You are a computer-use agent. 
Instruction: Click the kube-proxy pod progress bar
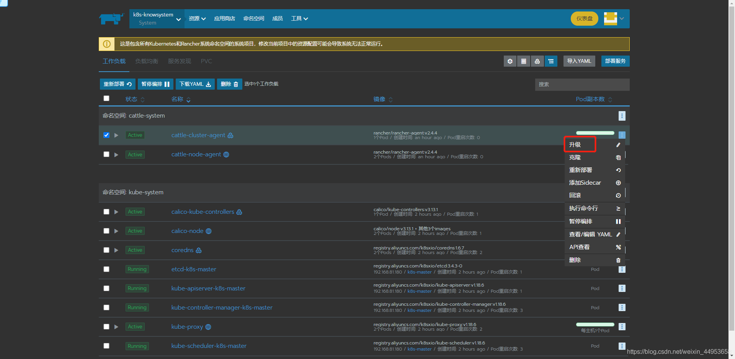595,325
